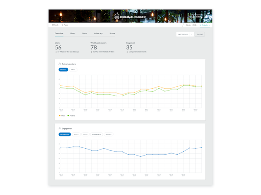
Task: Click the 'Compare to last month' text
Action: point(137,52)
